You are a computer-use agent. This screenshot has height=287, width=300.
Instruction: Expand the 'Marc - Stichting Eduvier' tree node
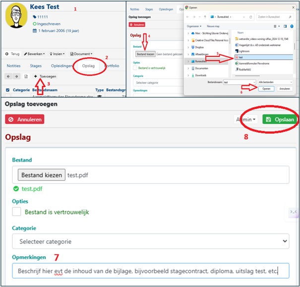pos(188,33)
